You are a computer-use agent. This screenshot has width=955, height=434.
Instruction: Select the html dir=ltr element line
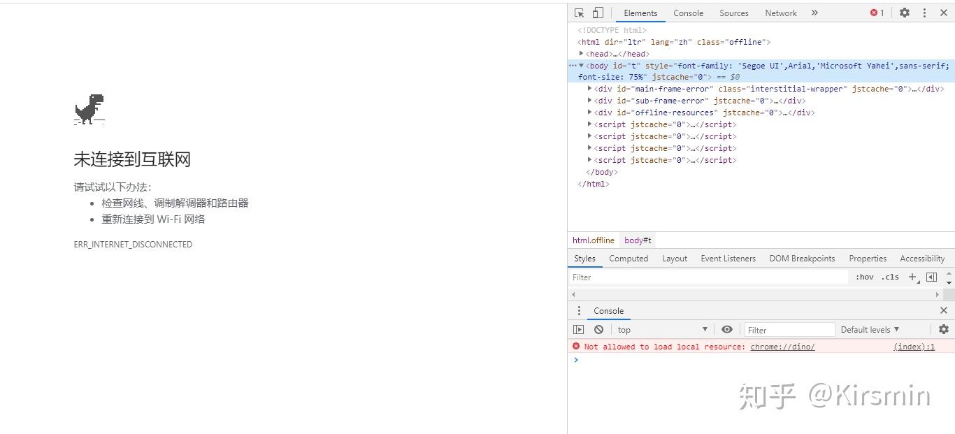674,42
